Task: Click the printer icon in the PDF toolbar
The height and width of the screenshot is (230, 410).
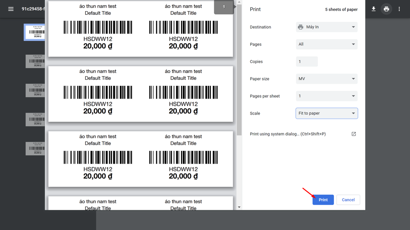Action: point(386,9)
